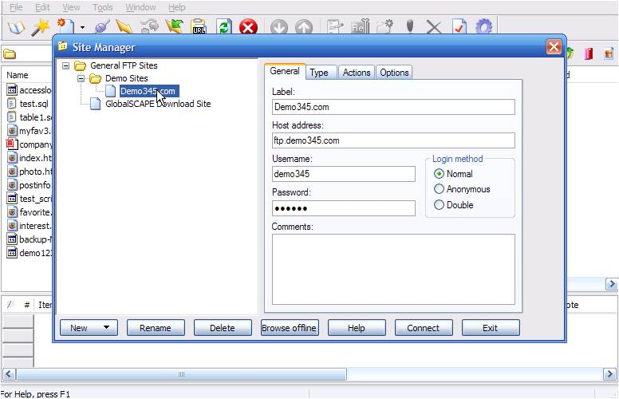
Task: Click the checkmark page toolbar icon
Action: (459, 27)
